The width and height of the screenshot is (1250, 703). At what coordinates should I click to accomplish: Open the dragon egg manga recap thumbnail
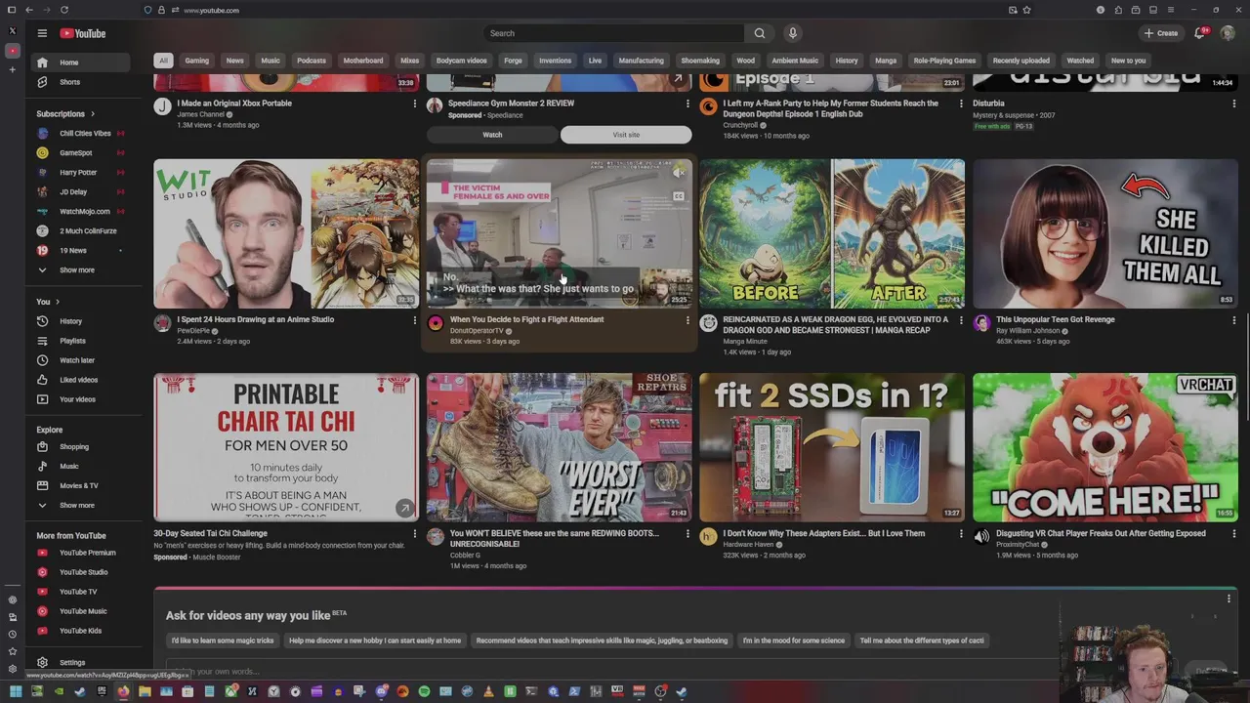coord(832,233)
